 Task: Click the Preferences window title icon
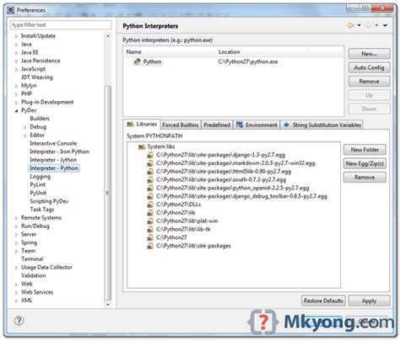tap(10, 10)
